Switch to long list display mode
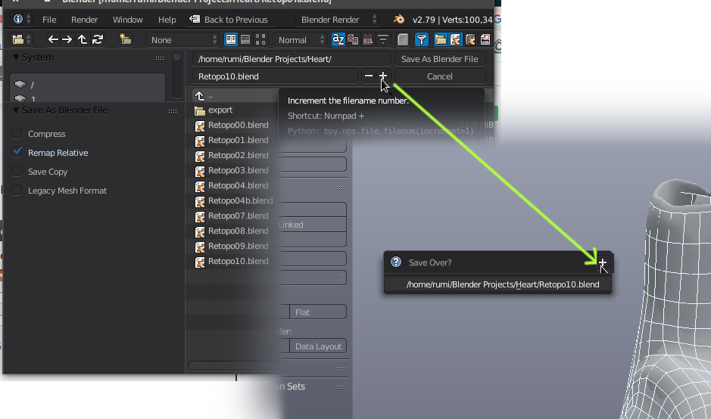The height and width of the screenshot is (419, 711). coord(245,39)
